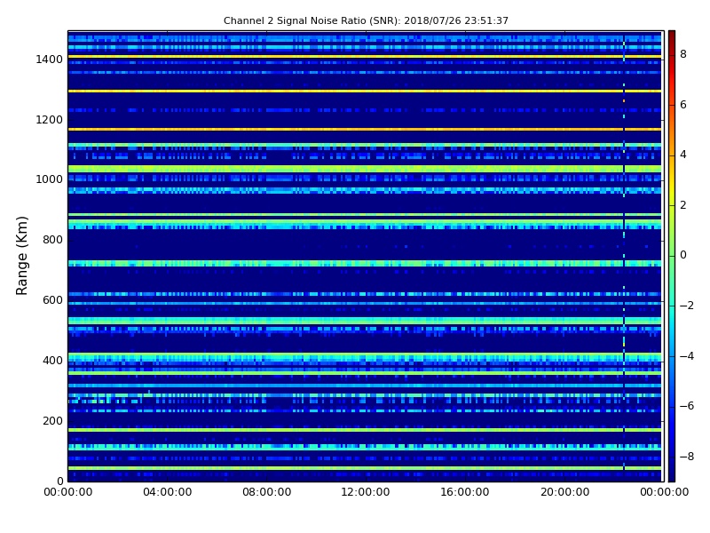The width and height of the screenshot is (710, 533).
Task: Click the colorbar value 6 label
Action: point(683,105)
